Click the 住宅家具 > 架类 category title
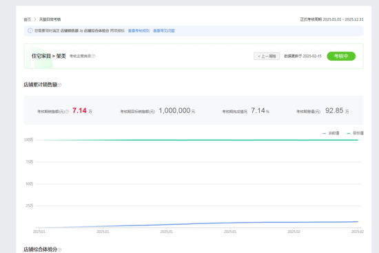379x253 pixels. click(x=49, y=56)
